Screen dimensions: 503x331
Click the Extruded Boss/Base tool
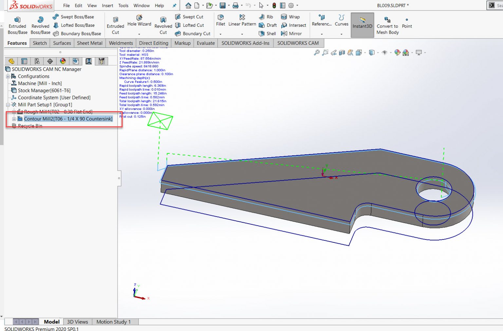coord(17,25)
